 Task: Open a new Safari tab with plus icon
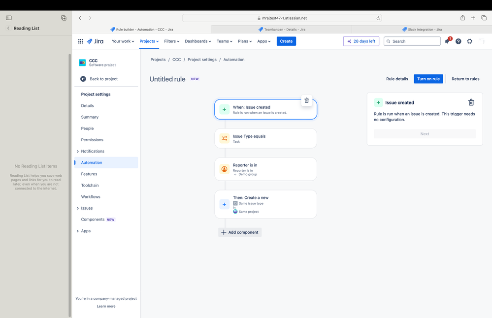(473, 18)
